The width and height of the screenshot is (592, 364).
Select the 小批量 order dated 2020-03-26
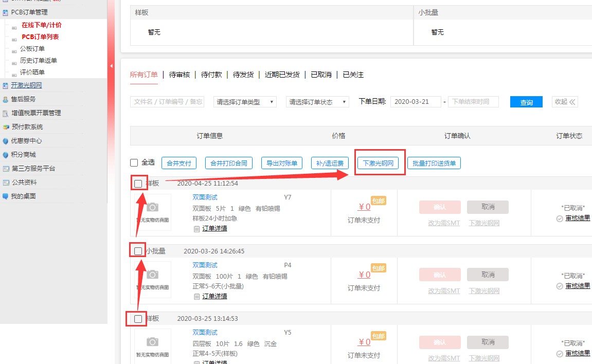(138, 251)
